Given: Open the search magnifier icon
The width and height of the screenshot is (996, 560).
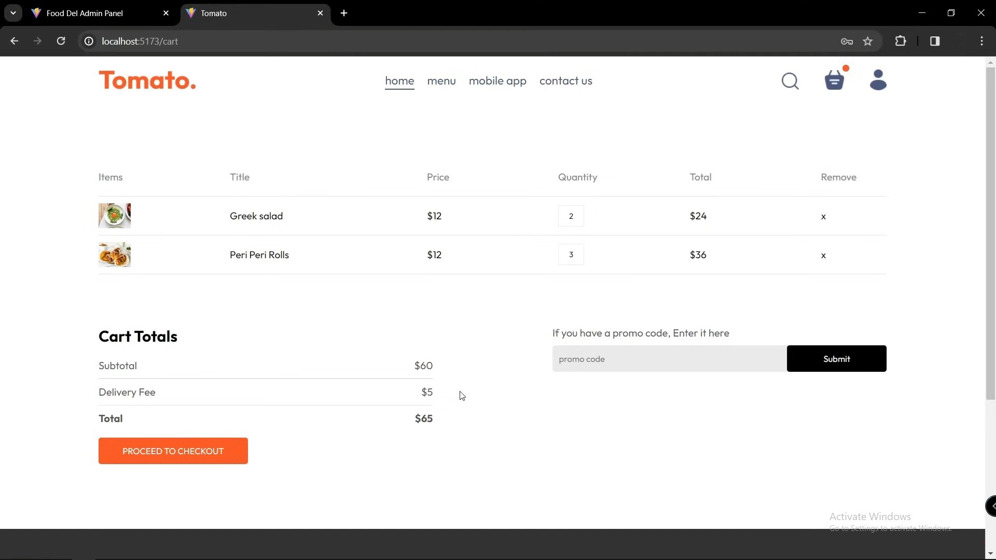Looking at the screenshot, I should pyautogui.click(x=790, y=81).
